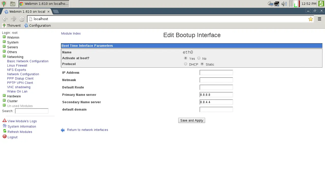Click the red Logout power icon
This screenshot has width=325, height=183.
(5, 136)
